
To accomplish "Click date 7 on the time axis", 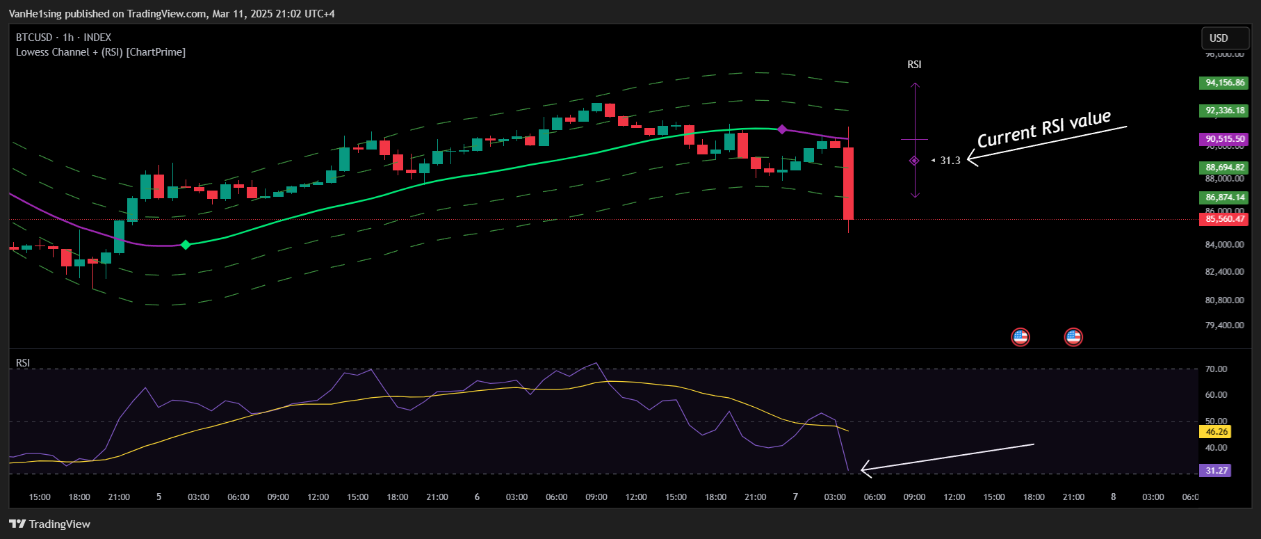I will tap(795, 497).
